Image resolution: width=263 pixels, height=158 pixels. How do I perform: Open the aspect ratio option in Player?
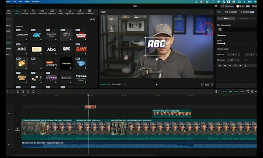(x=207, y=85)
